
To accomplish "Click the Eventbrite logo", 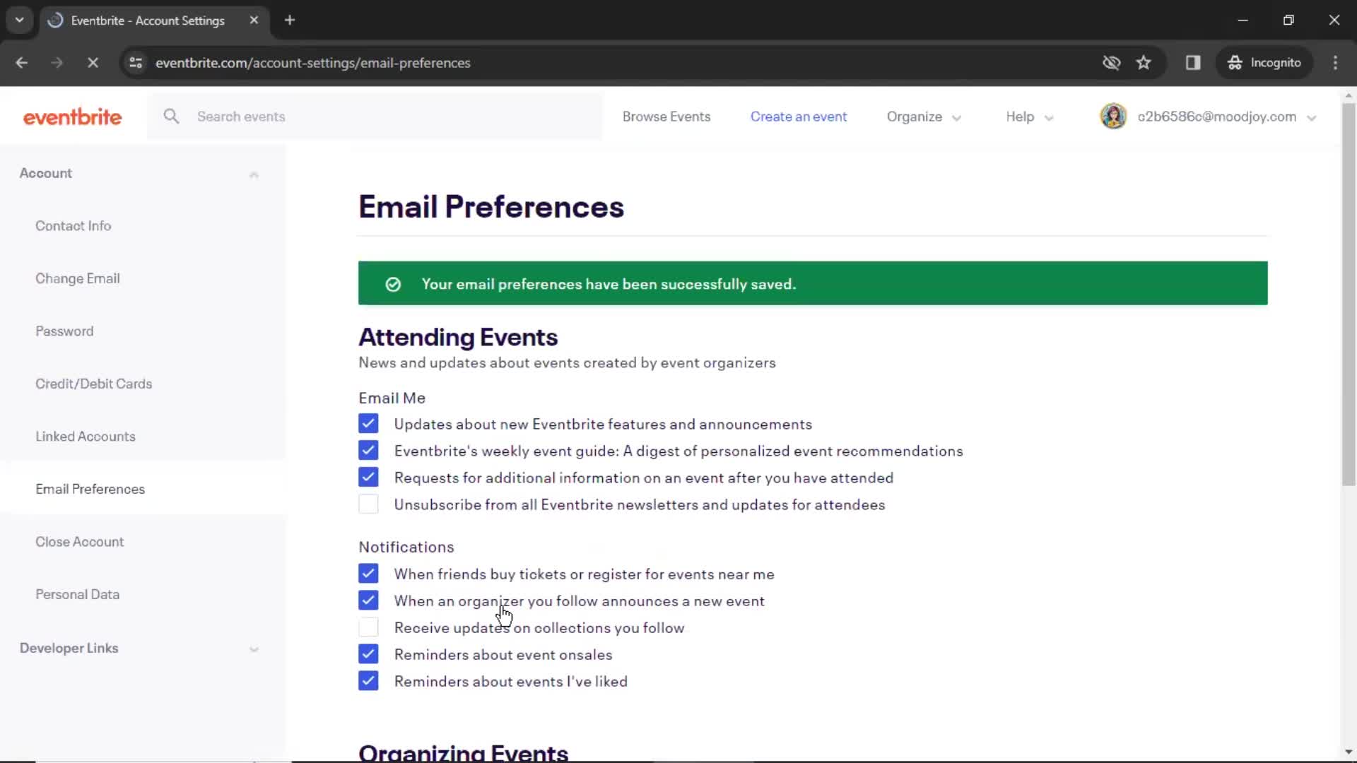I will (x=72, y=117).
